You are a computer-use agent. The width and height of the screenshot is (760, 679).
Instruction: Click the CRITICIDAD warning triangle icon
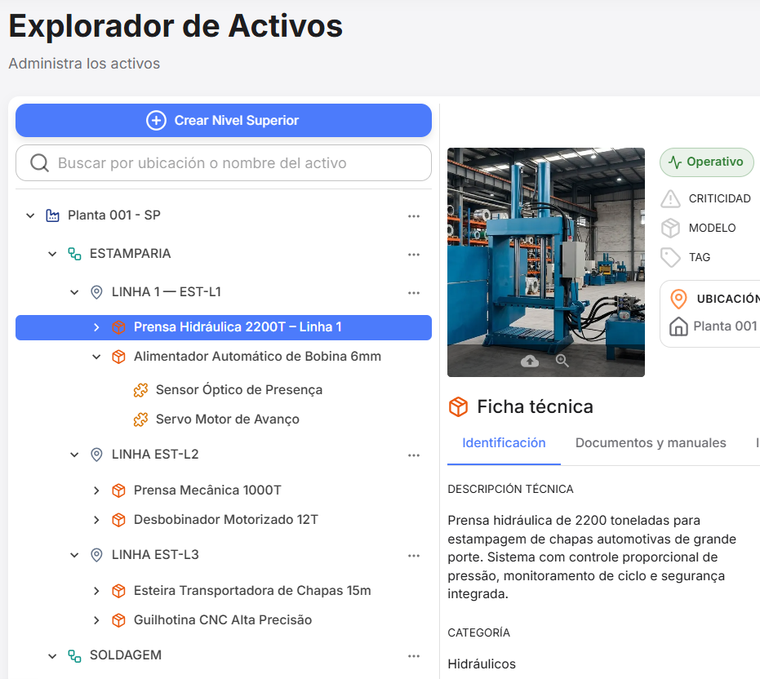[670, 198]
